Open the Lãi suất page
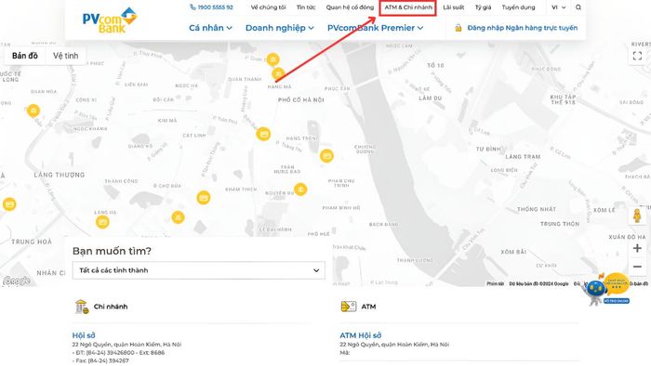 tap(454, 7)
